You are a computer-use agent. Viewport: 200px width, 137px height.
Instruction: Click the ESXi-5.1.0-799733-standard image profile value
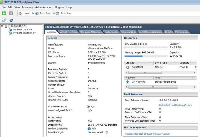(102, 125)
